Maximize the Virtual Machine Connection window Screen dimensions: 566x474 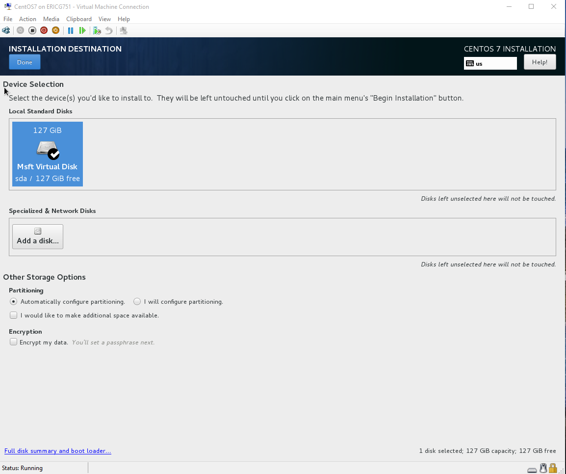click(531, 6)
